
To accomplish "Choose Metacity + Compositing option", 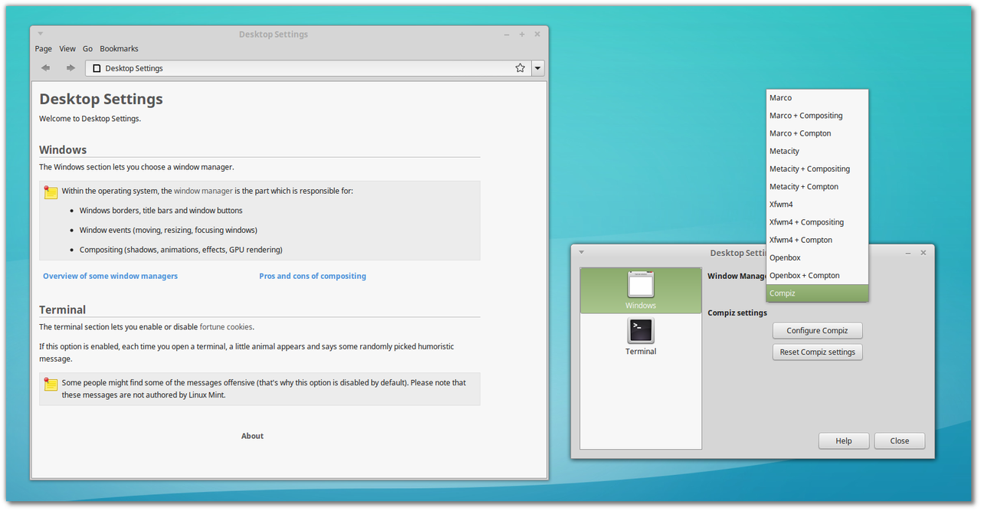I will pos(817,169).
